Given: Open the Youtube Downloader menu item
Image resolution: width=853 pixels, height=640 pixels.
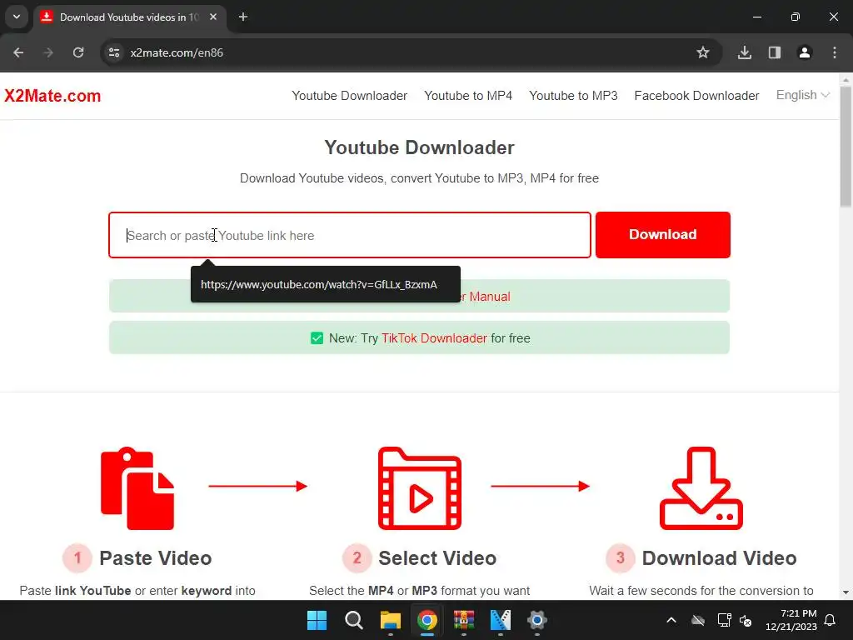Looking at the screenshot, I should click(x=349, y=96).
